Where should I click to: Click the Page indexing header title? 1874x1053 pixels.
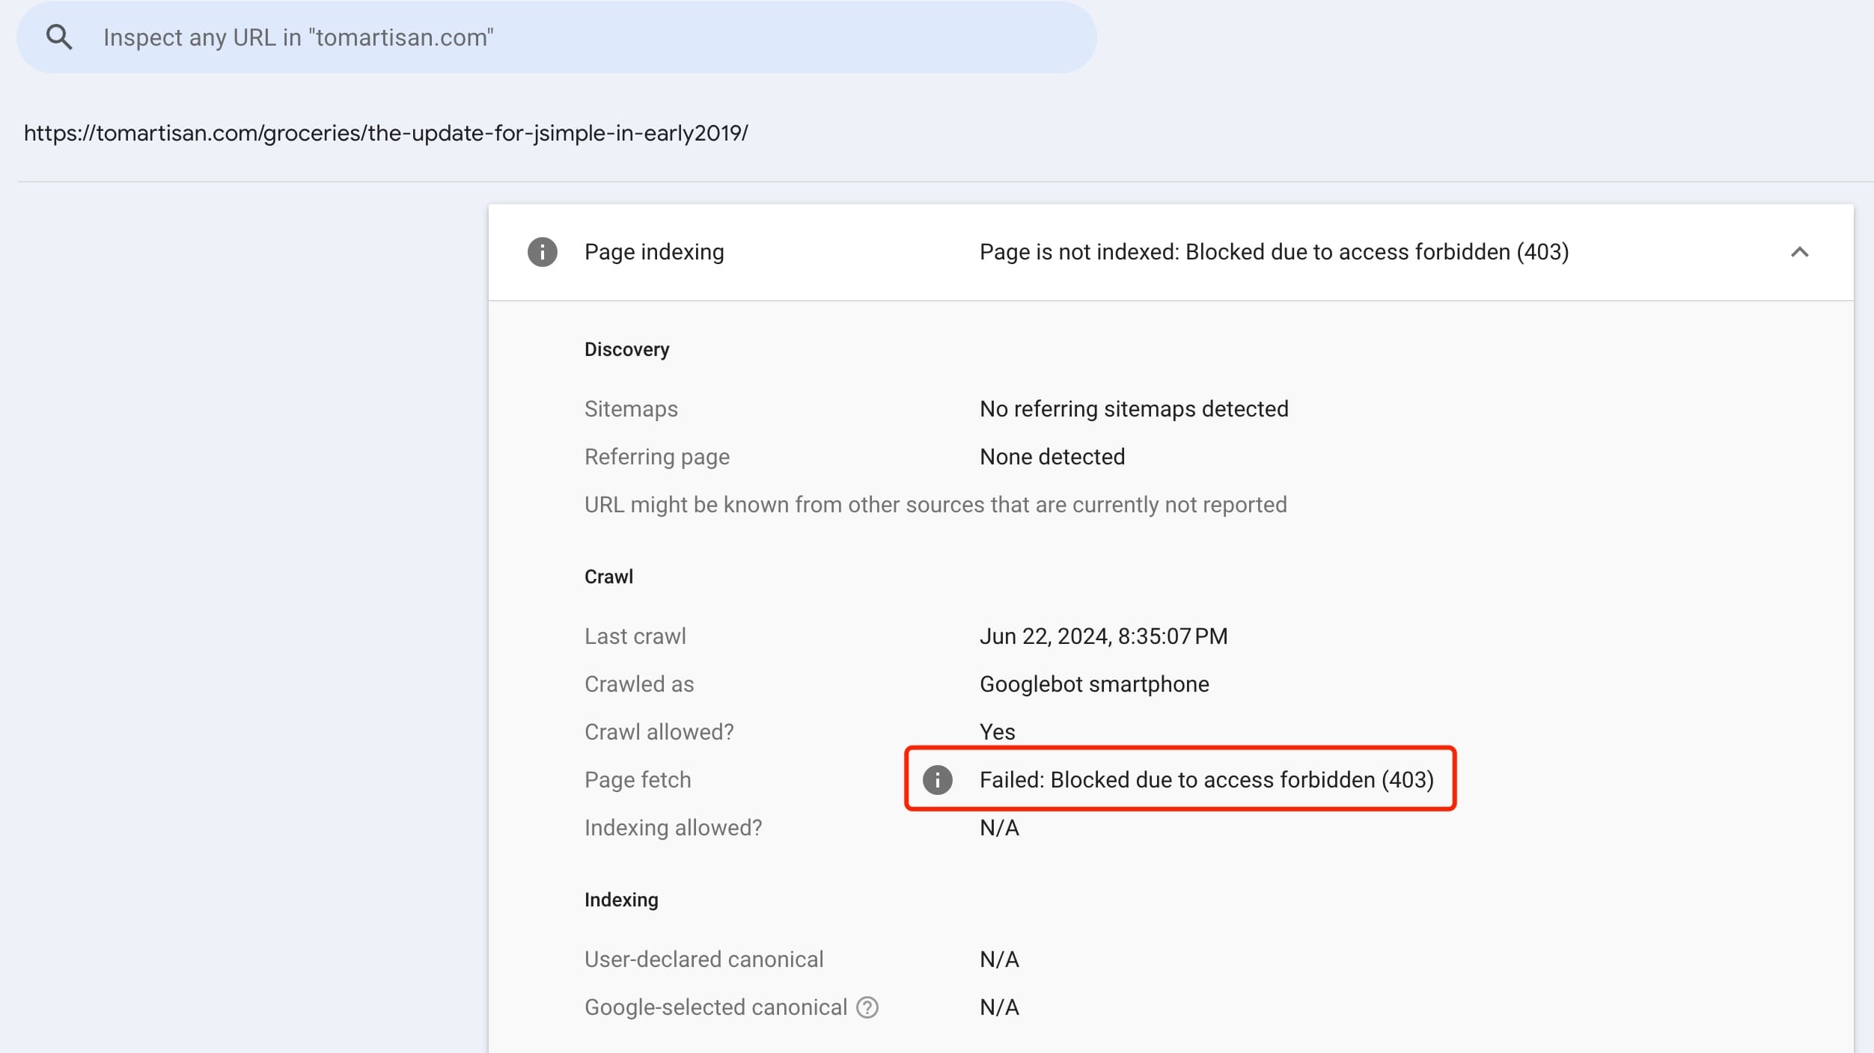click(x=653, y=252)
